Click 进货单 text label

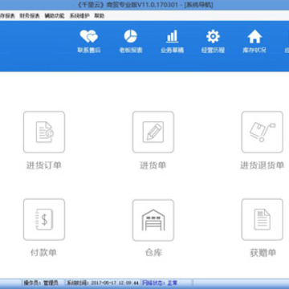pyautogui.click(x=153, y=165)
